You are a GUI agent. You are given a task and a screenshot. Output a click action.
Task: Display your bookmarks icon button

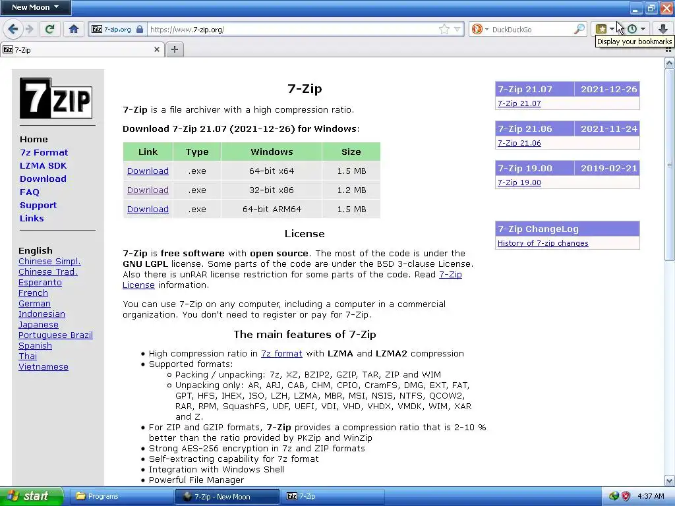(x=601, y=29)
